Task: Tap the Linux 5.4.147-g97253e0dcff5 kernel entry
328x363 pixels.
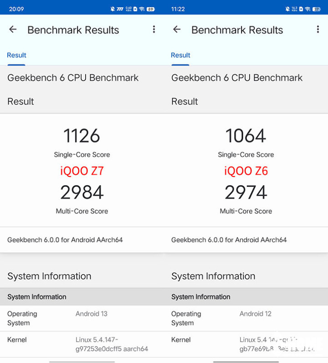Action: tap(112, 344)
